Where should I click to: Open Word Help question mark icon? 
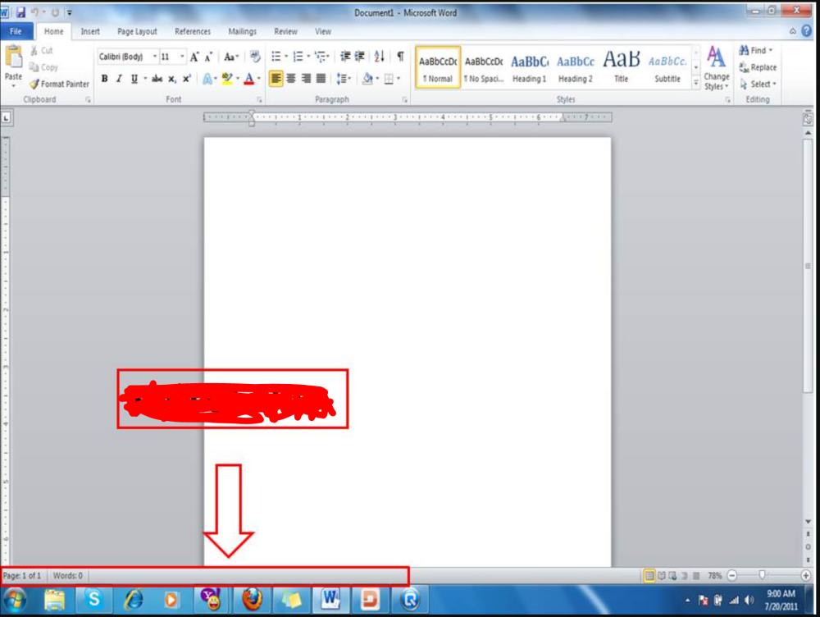pyautogui.click(x=806, y=31)
